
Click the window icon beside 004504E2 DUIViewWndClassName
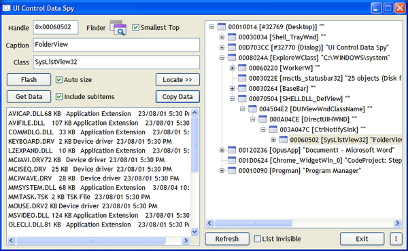point(252,109)
